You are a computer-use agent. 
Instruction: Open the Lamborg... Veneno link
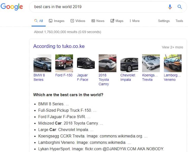point(172,77)
